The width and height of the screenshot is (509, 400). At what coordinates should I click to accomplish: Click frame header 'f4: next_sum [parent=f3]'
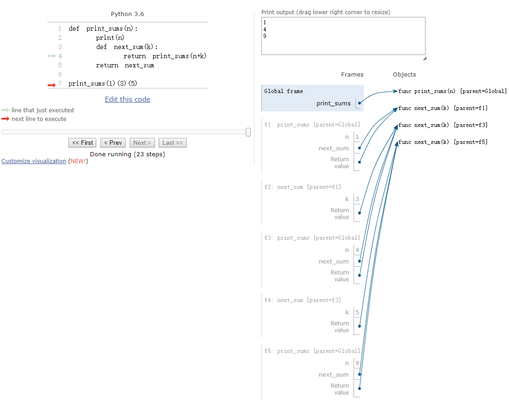[x=303, y=300]
